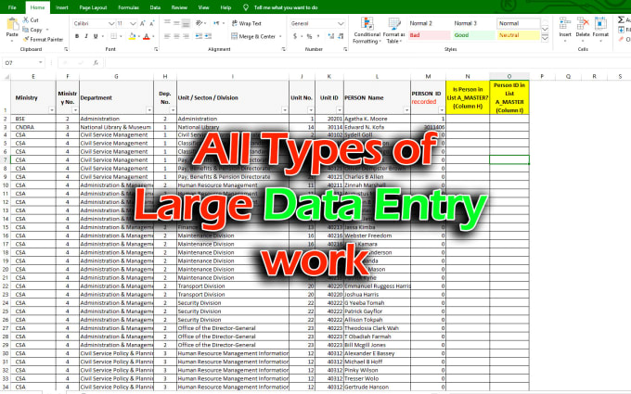631x394 pixels.
Task: Apply the Bad pink style swatch
Action: coord(430,35)
